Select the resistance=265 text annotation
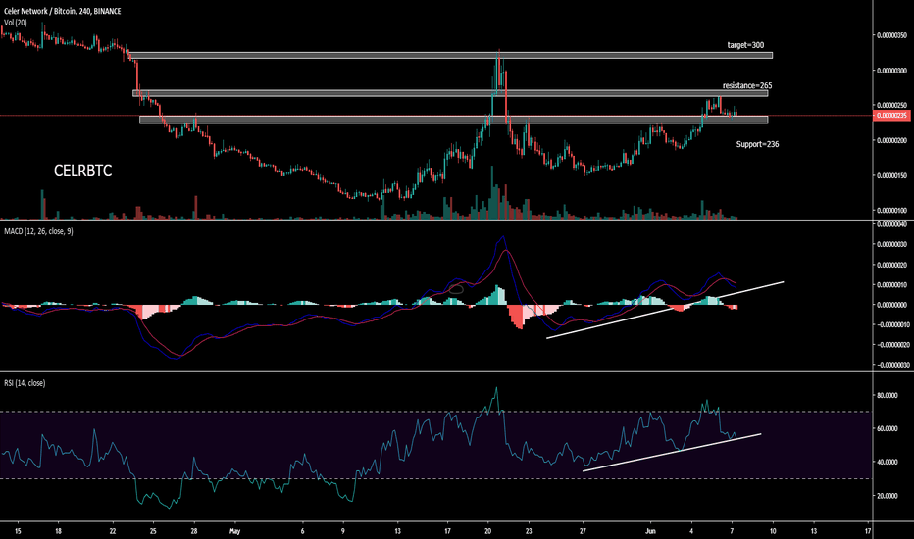 tap(747, 85)
